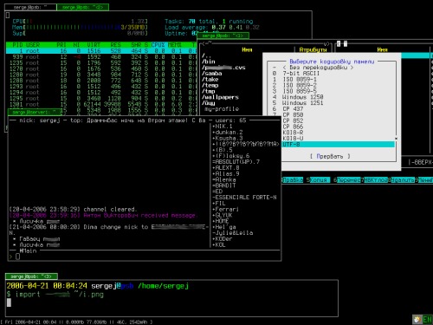
Task: Open the 'v' panel history dropdown arrow
Action: point(326,44)
